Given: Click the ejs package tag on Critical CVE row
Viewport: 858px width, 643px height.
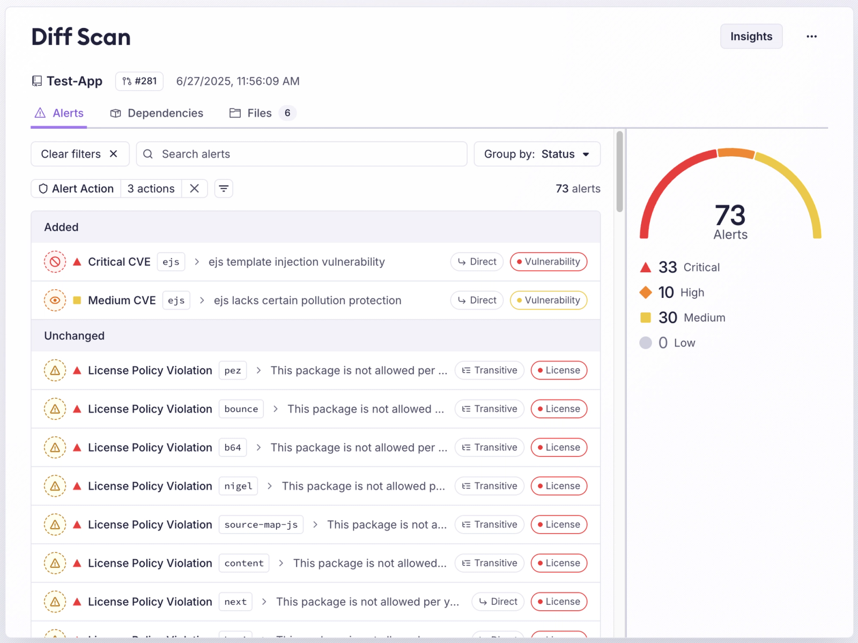Looking at the screenshot, I should (x=171, y=262).
